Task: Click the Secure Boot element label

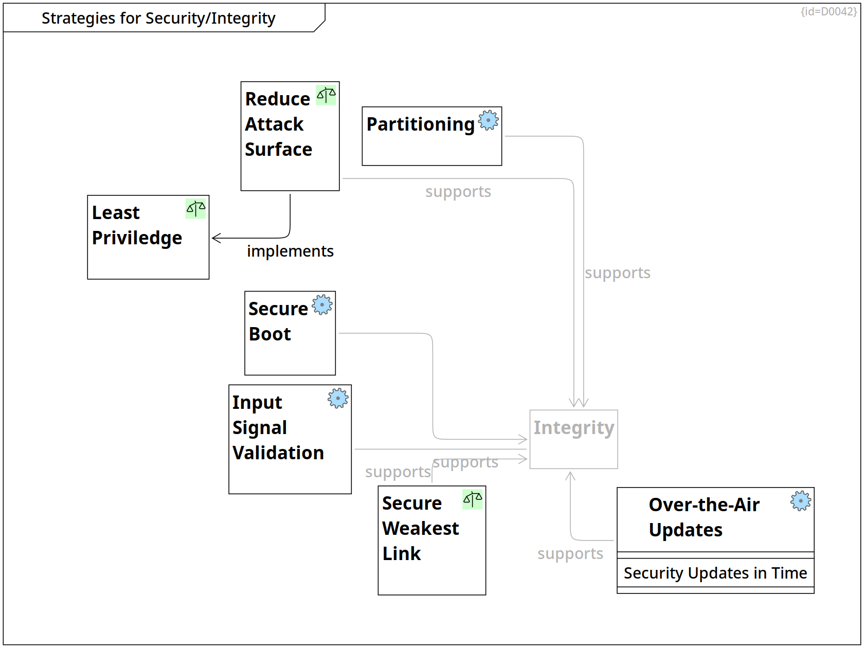Action: pyautogui.click(x=278, y=321)
